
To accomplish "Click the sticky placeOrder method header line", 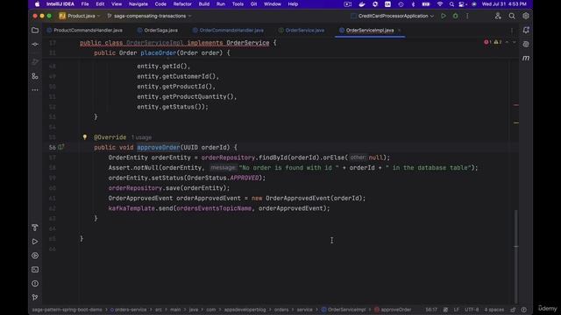I will 161,52.
